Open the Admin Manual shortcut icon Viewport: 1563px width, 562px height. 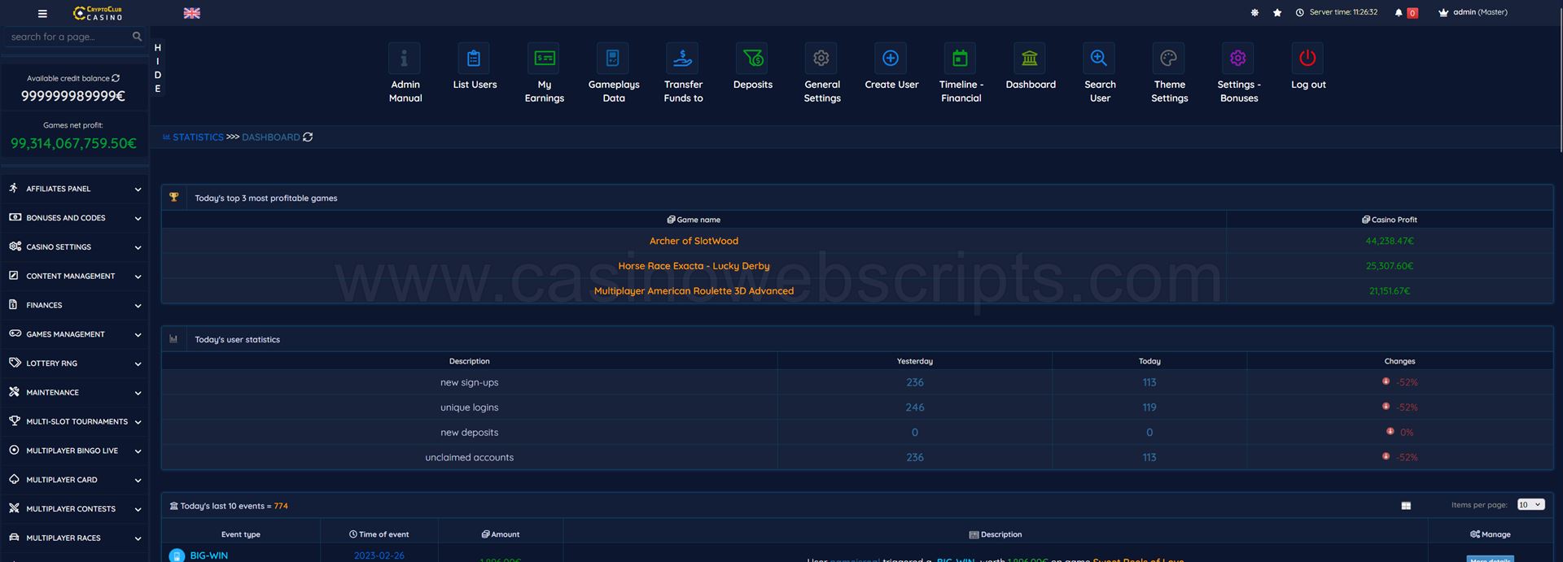coord(405,59)
